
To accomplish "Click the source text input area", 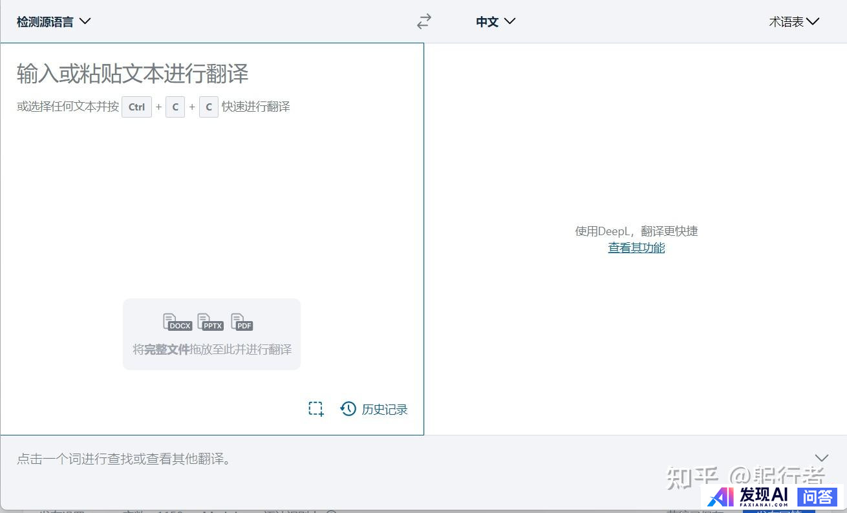I will pyautogui.click(x=211, y=194).
